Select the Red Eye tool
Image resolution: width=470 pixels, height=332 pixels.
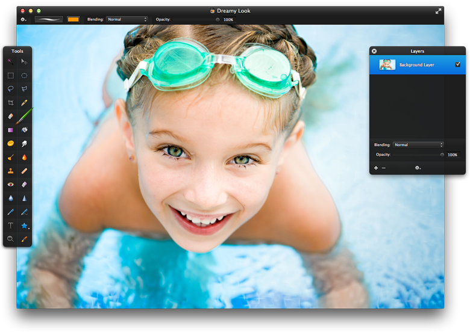(11, 185)
